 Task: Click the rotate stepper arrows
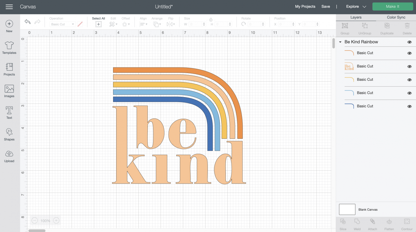263,24
